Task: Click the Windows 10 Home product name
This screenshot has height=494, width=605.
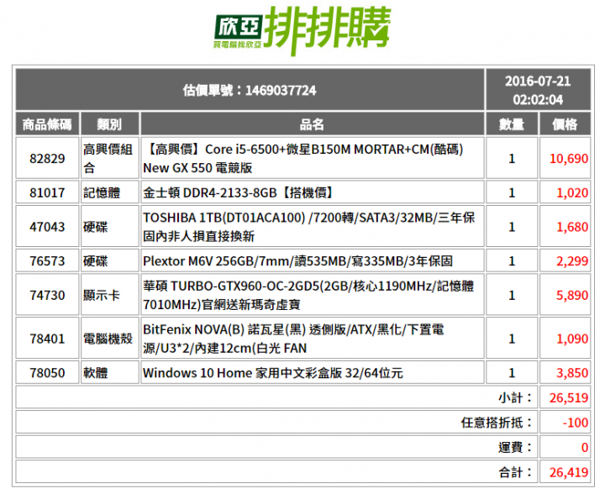Action: point(273,373)
